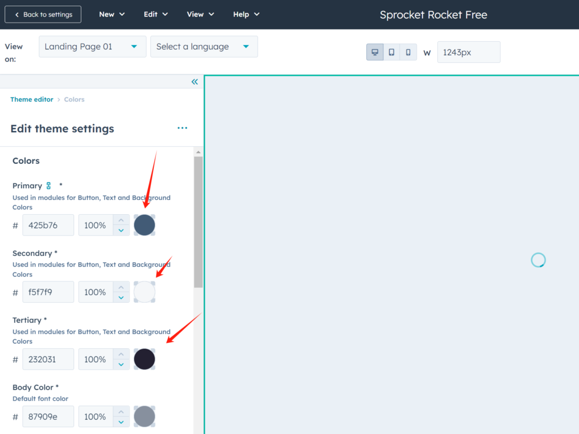Click the Secondary hex value field
Viewport: 579px width, 434px height.
(48, 292)
